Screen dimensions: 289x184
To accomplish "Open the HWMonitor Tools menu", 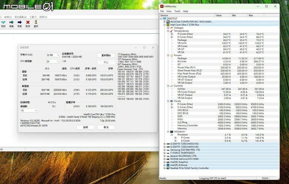I will (x=177, y=11).
